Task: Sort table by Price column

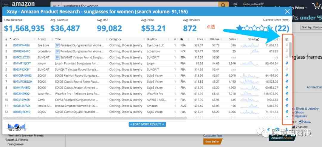Action: [200, 39]
